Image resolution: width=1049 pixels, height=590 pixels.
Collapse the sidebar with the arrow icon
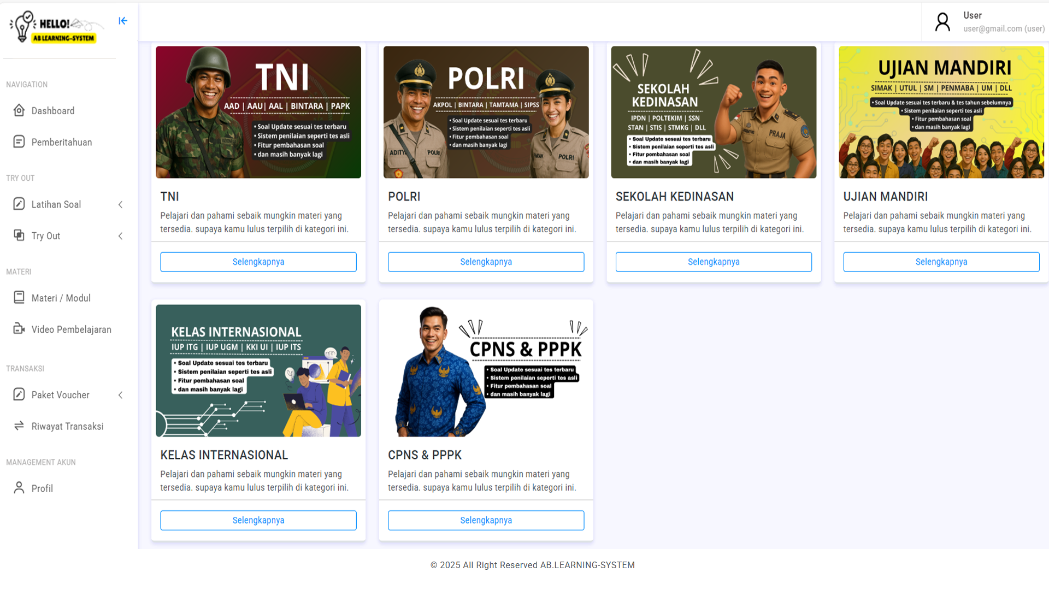click(123, 21)
